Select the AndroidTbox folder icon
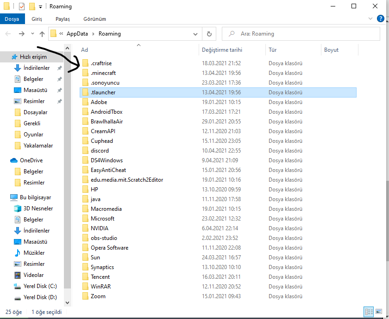 coord(85,112)
